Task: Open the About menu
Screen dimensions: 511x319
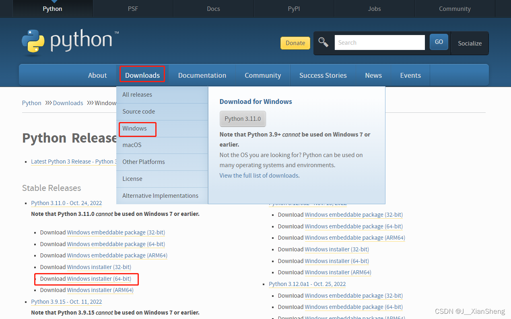Action: click(x=97, y=75)
